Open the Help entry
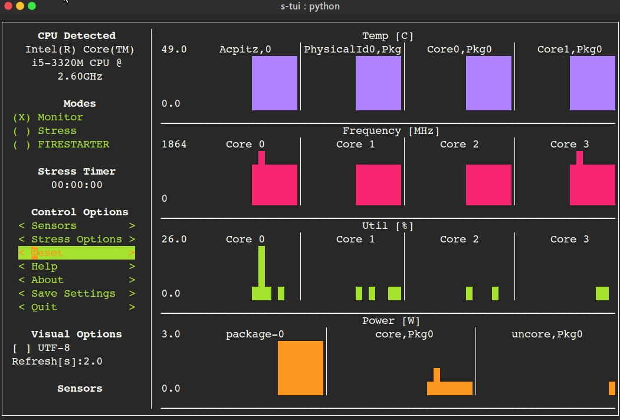Screen dimensions: 620x420 (x=77, y=267)
